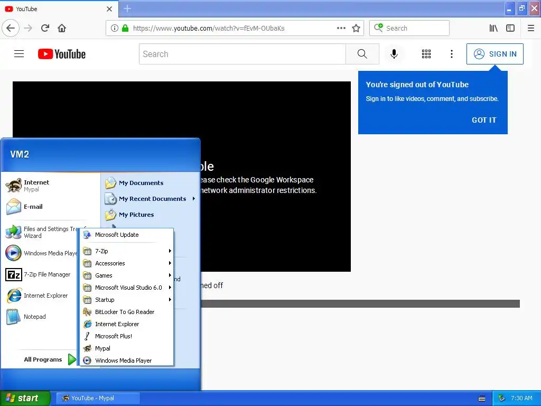Open Windows Media Player in pinned list
This screenshot has height=406, width=541.
pos(41,253)
